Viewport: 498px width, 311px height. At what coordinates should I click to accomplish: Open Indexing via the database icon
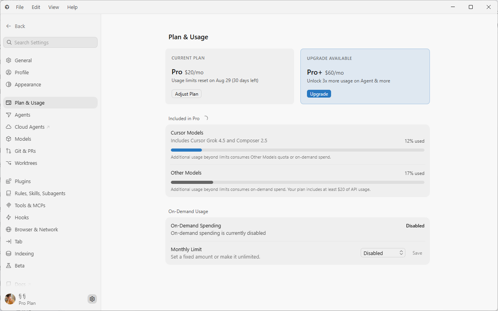[9, 253]
